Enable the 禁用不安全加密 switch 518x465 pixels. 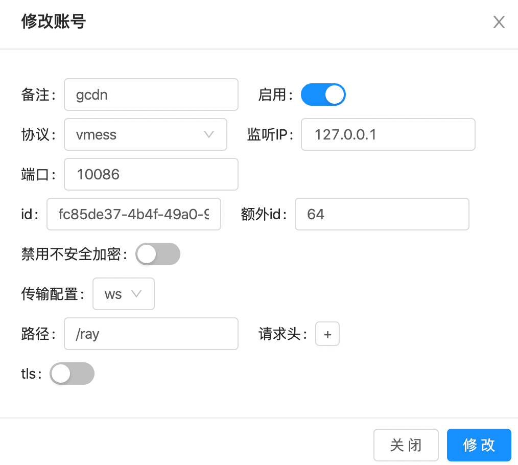tap(158, 254)
